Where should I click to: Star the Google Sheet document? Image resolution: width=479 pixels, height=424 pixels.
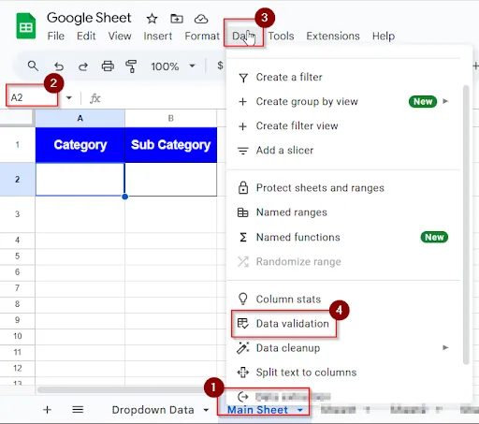point(152,19)
